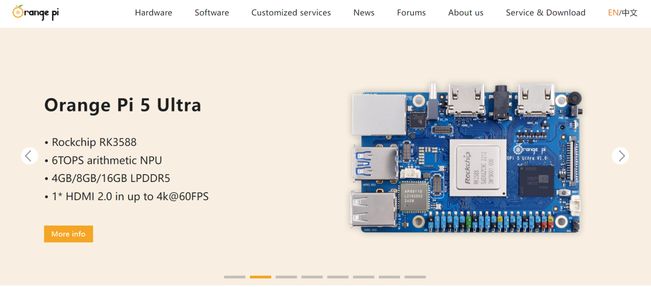
Task: Click the Orange Pi logo
Action: pos(36,12)
